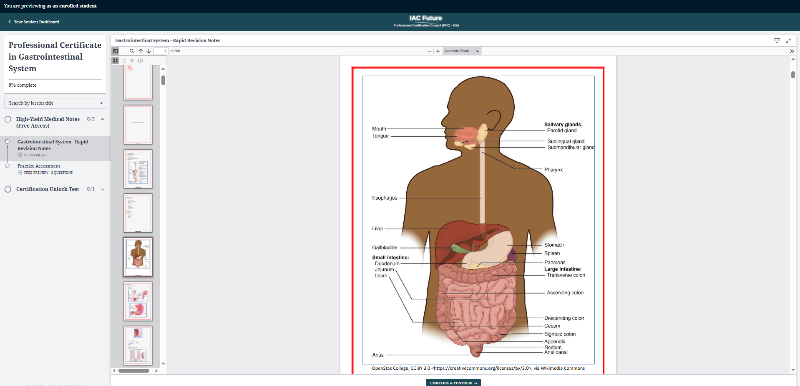This screenshot has height=386, width=800.
Task: Open the Automatic Zoom dropdown
Action: click(461, 51)
